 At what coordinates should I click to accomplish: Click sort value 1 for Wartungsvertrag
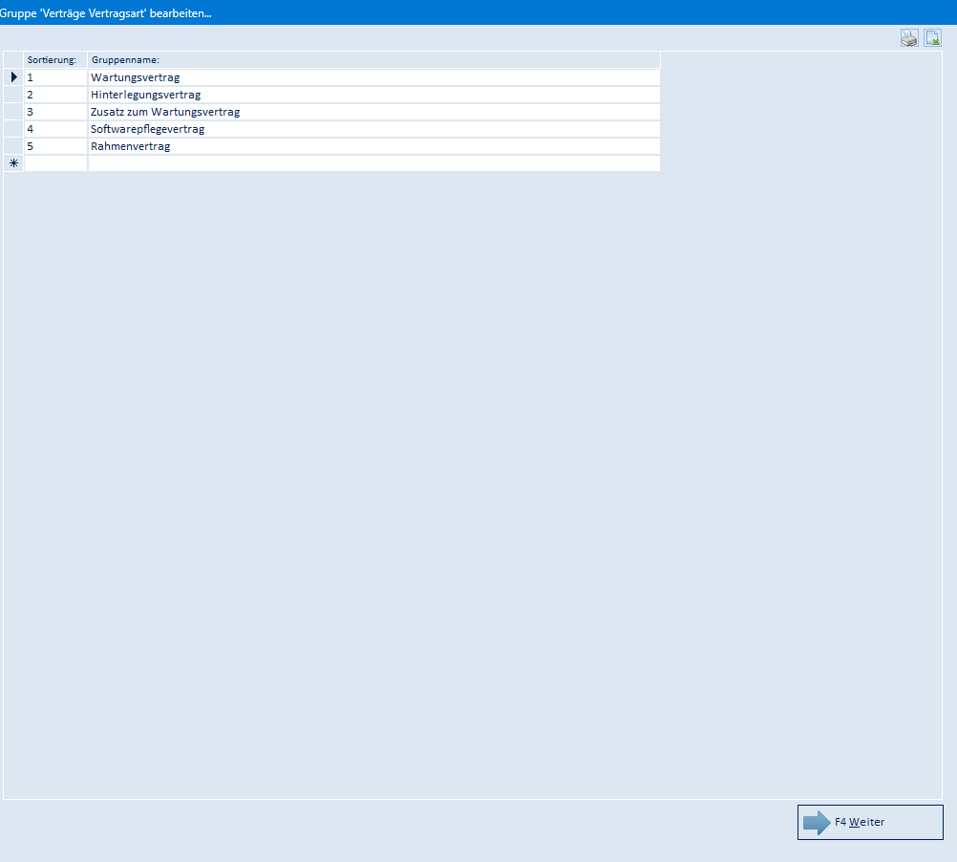[55, 77]
